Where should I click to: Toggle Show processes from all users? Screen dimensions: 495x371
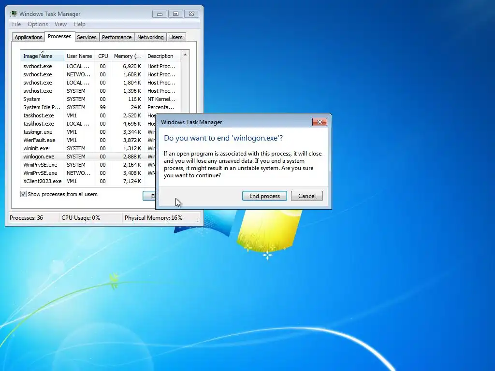point(23,194)
